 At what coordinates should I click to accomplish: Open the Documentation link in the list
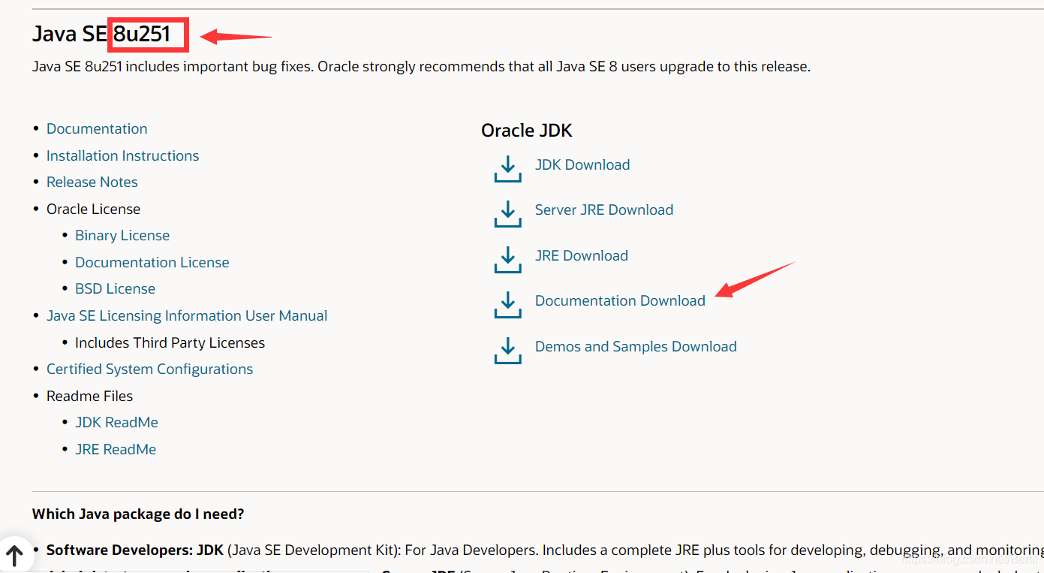point(97,128)
